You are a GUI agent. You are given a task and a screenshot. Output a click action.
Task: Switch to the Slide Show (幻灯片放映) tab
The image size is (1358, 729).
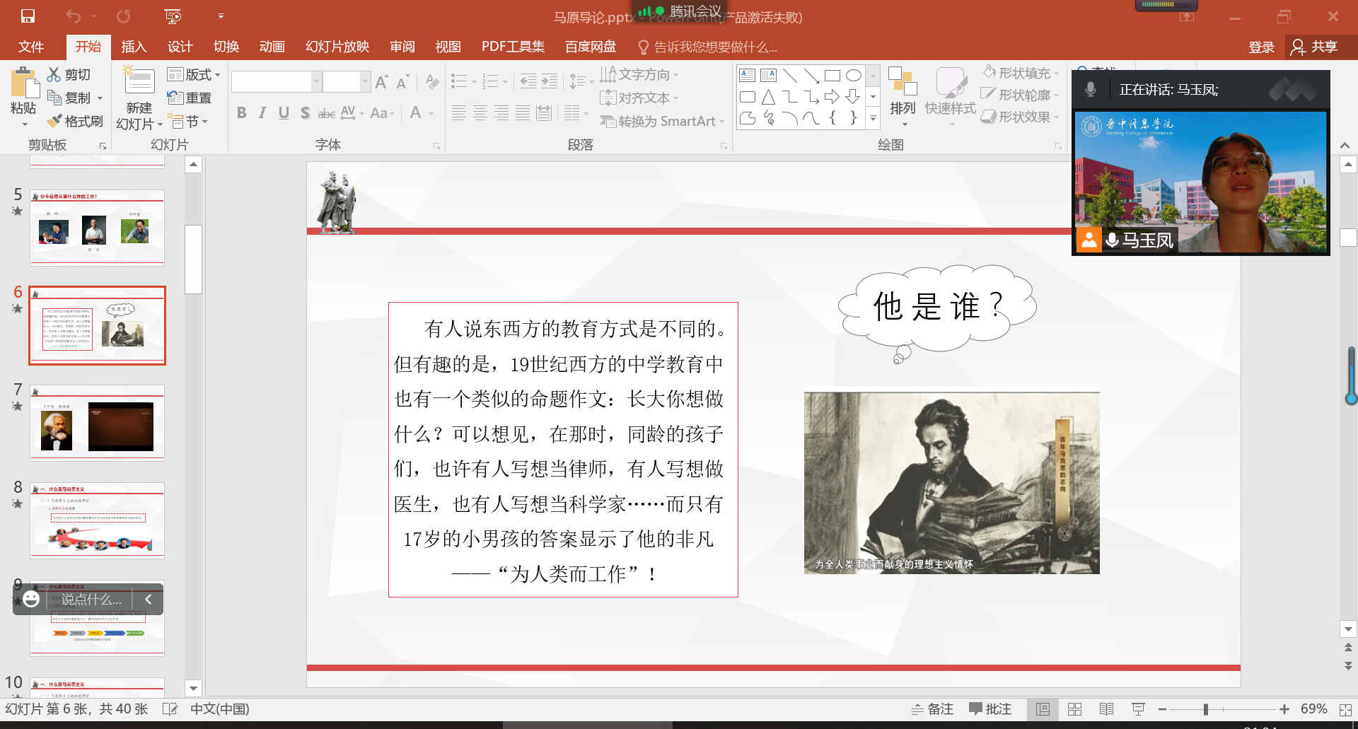pyautogui.click(x=337, y=47)
